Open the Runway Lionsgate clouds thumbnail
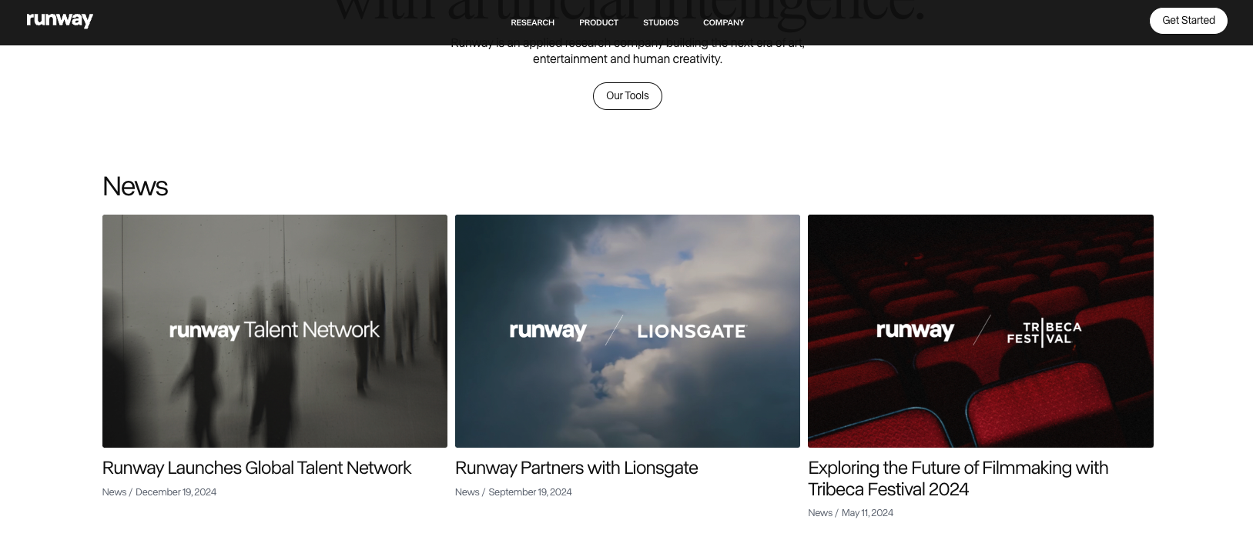This screenshot has height=550, width=1253. [627, 331]
